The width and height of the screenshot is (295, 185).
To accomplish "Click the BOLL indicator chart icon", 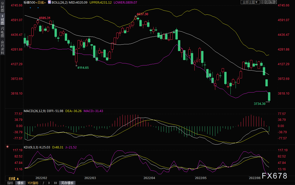I will click(x=49, y=2).
